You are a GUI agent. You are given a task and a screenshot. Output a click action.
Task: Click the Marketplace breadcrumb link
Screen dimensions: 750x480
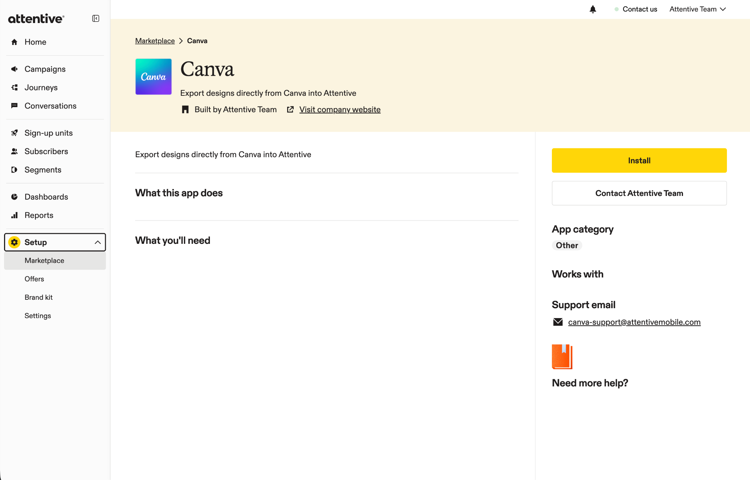tap(155, 41)
